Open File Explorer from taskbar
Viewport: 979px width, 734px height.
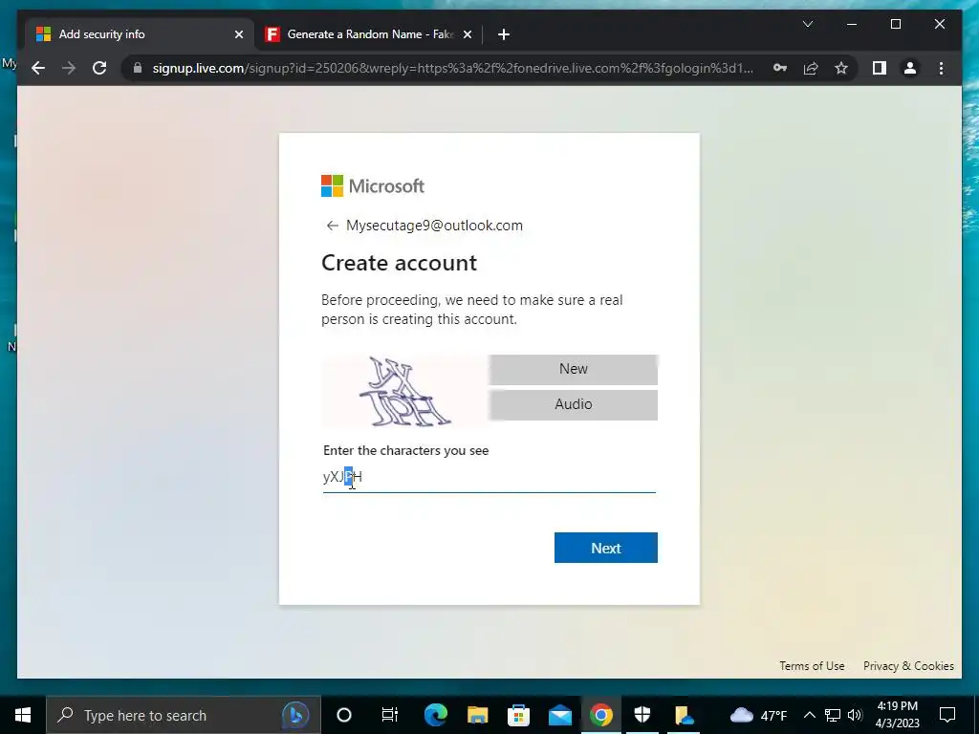478,715
